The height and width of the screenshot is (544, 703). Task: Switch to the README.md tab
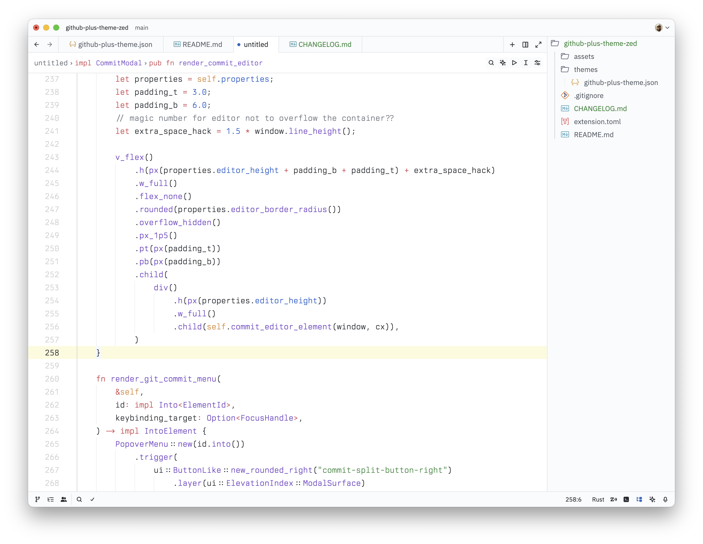click(x=198, y=44)
